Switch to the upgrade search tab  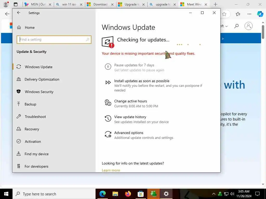point(163,4)
